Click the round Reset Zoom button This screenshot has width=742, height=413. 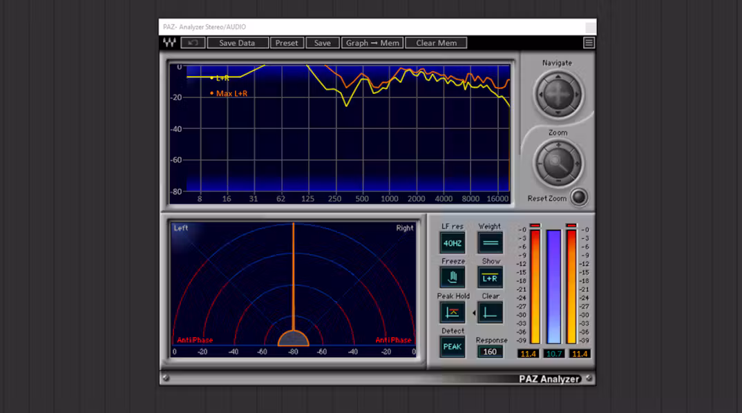pos(578,198)
